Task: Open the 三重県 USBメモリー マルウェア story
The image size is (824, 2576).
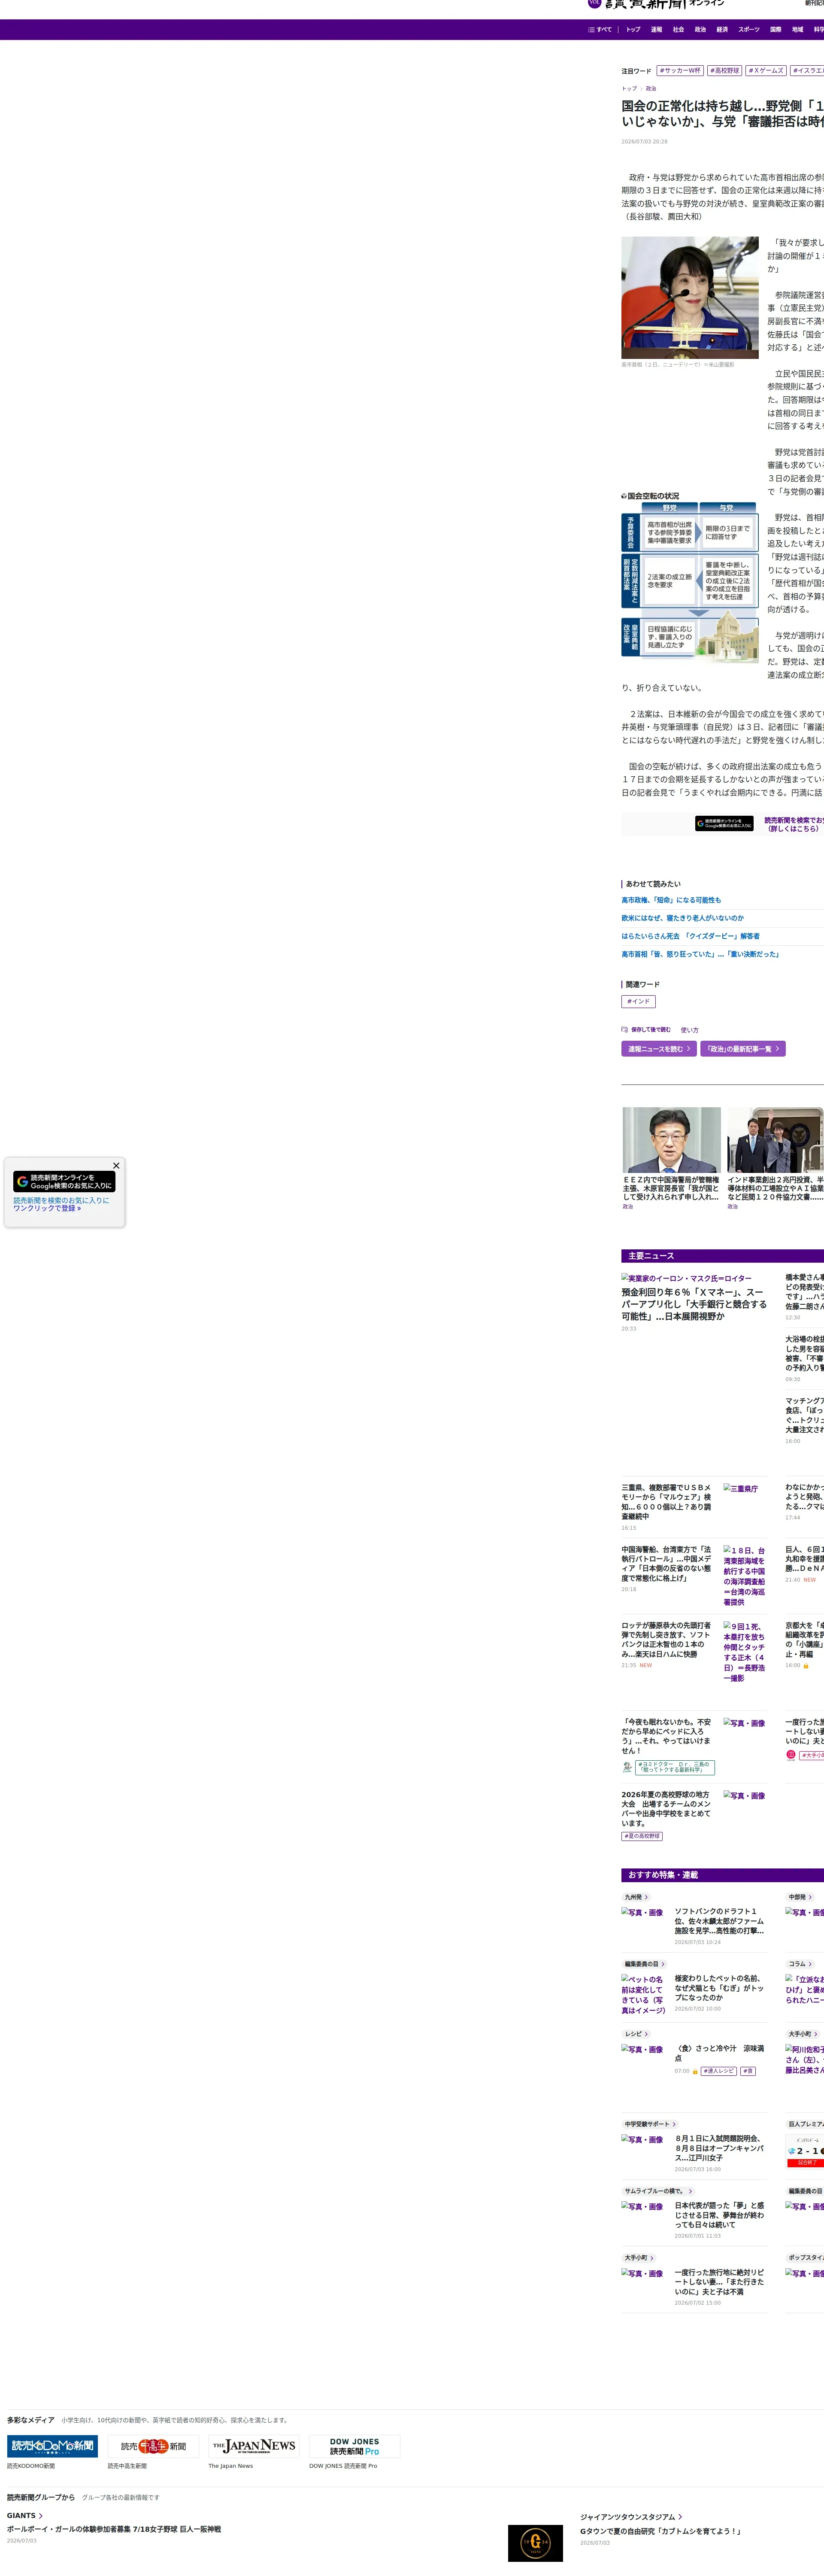Action: coord(667,1501)
